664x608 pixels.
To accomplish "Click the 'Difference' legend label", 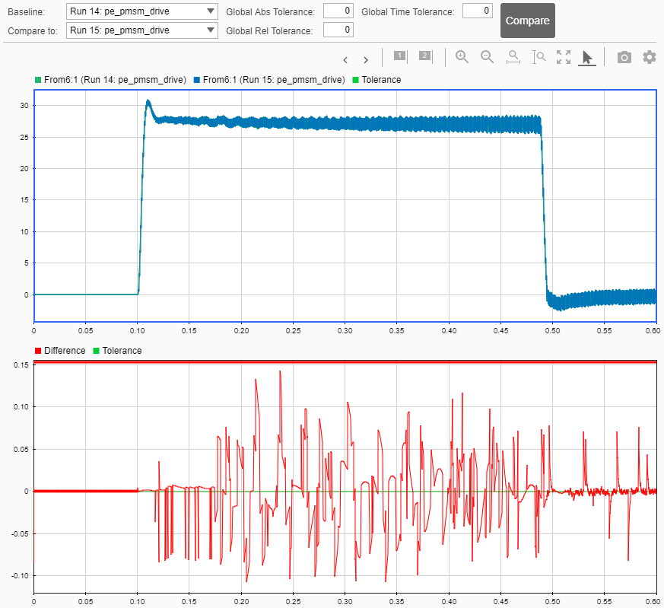I will [x=65, y=351].
